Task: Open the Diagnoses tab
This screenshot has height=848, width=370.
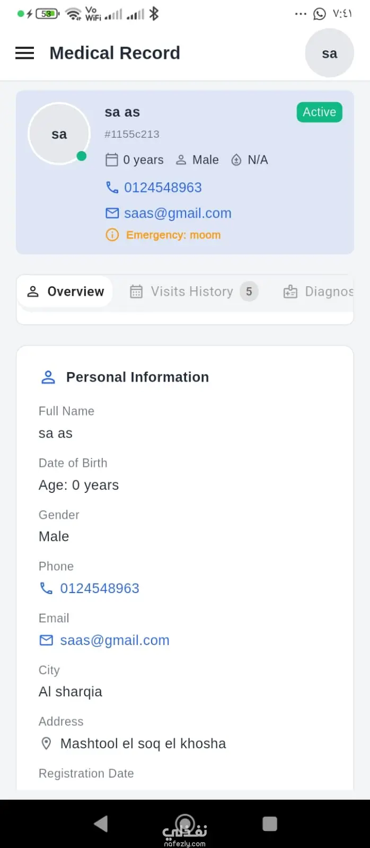Action: point(318,291)
